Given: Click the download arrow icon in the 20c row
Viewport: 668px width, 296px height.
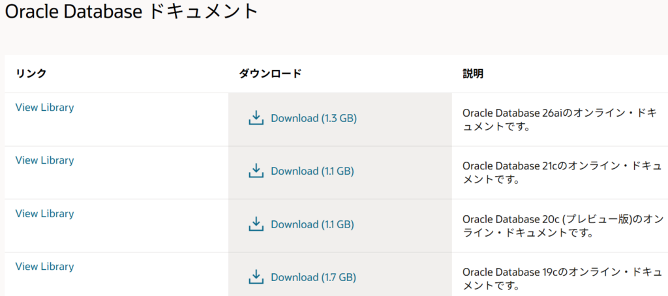Looking at the screenshot, I should tap(256, 224).
